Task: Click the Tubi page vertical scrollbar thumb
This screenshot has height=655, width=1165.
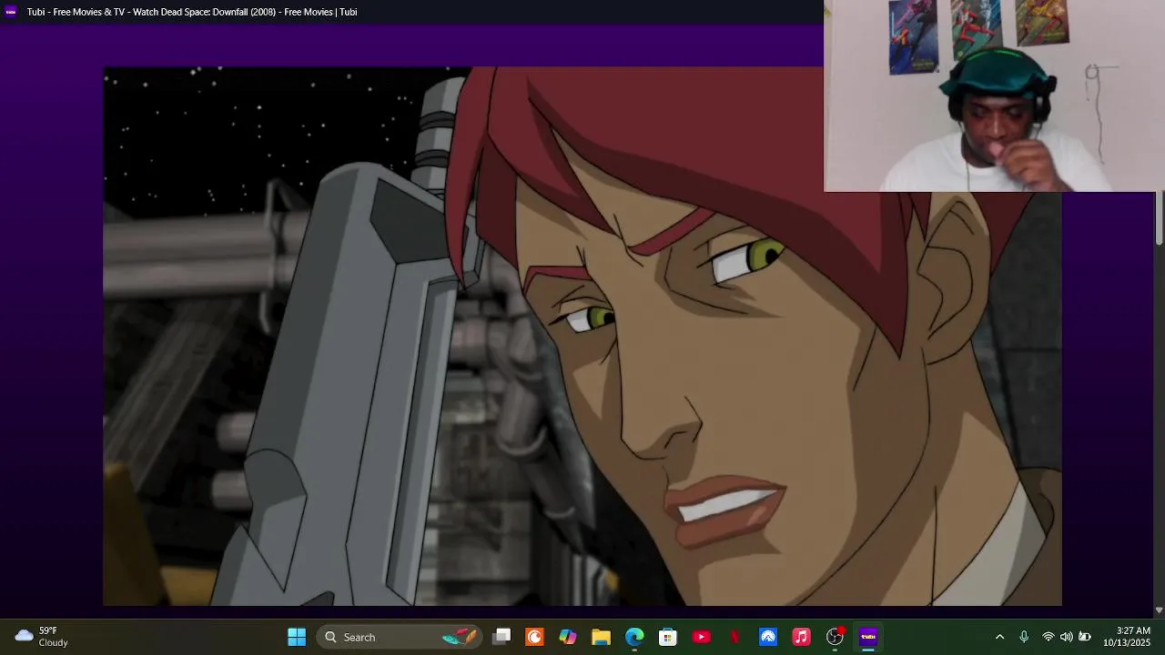Action: point(1159,218)
